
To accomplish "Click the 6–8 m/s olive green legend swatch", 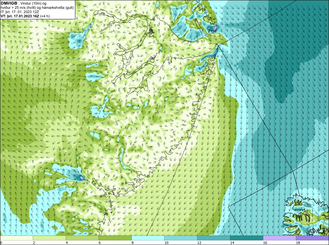I will click(115, 238).
